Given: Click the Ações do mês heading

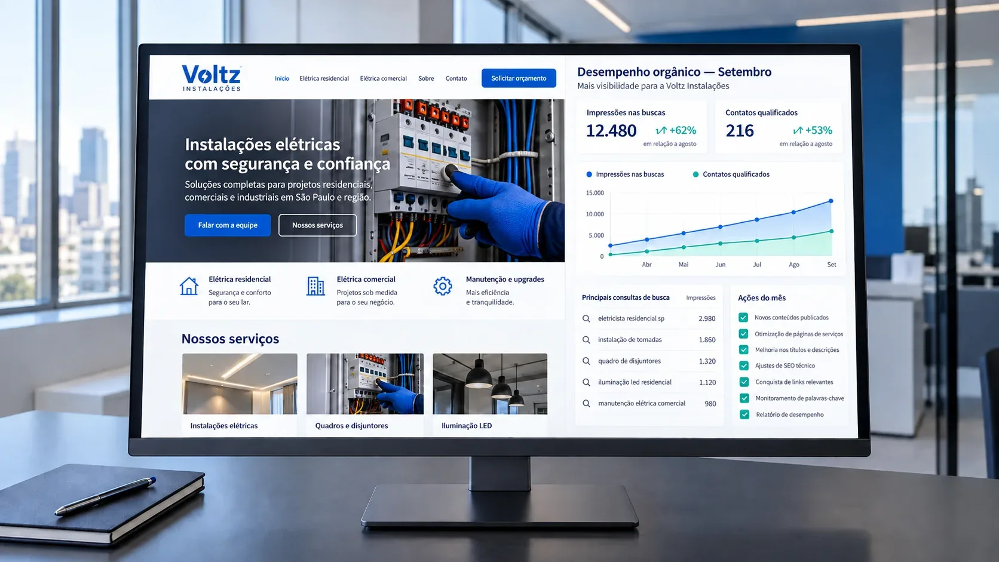Looking at the screenshot, I should tap(762, 298).
